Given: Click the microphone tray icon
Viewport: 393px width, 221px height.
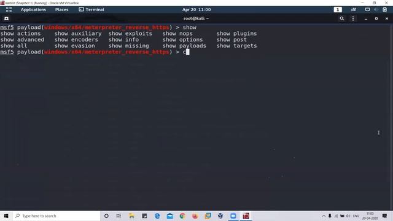Looking at the screenshot, I should [330, 215].
